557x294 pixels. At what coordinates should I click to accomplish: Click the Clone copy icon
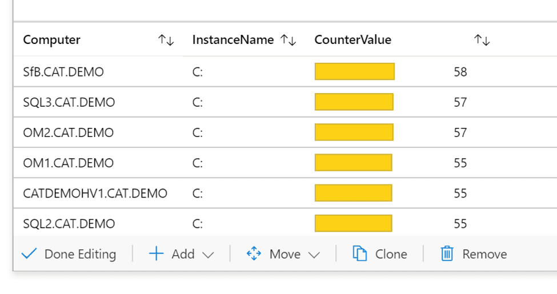359,253
